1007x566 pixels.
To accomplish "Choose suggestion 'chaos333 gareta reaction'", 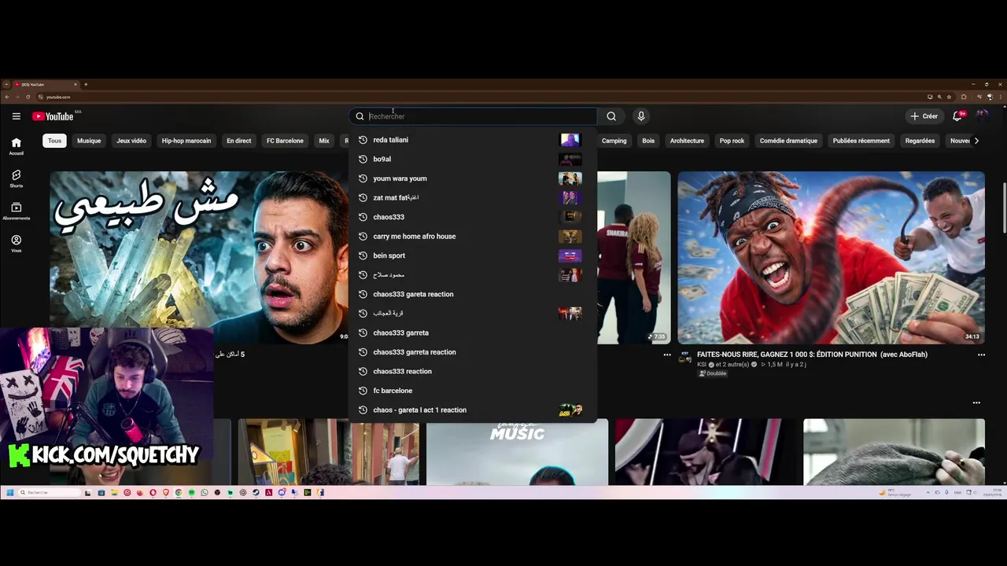I will tap(473, 294).
